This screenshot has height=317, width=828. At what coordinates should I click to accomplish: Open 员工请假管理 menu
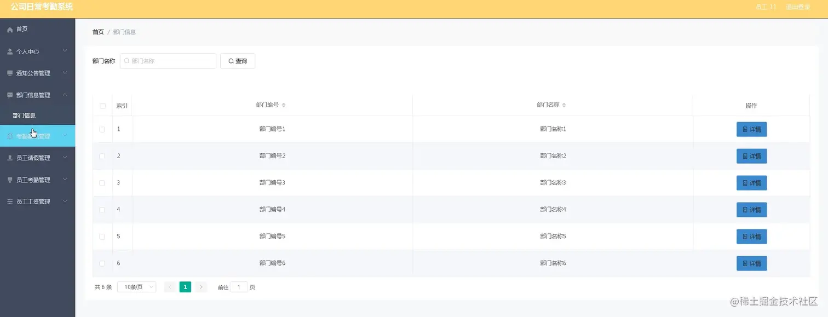37,158
